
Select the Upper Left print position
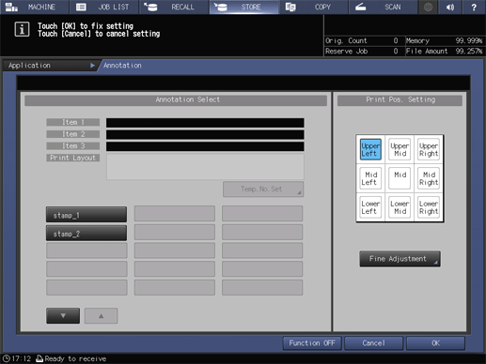tap(370, 149)
